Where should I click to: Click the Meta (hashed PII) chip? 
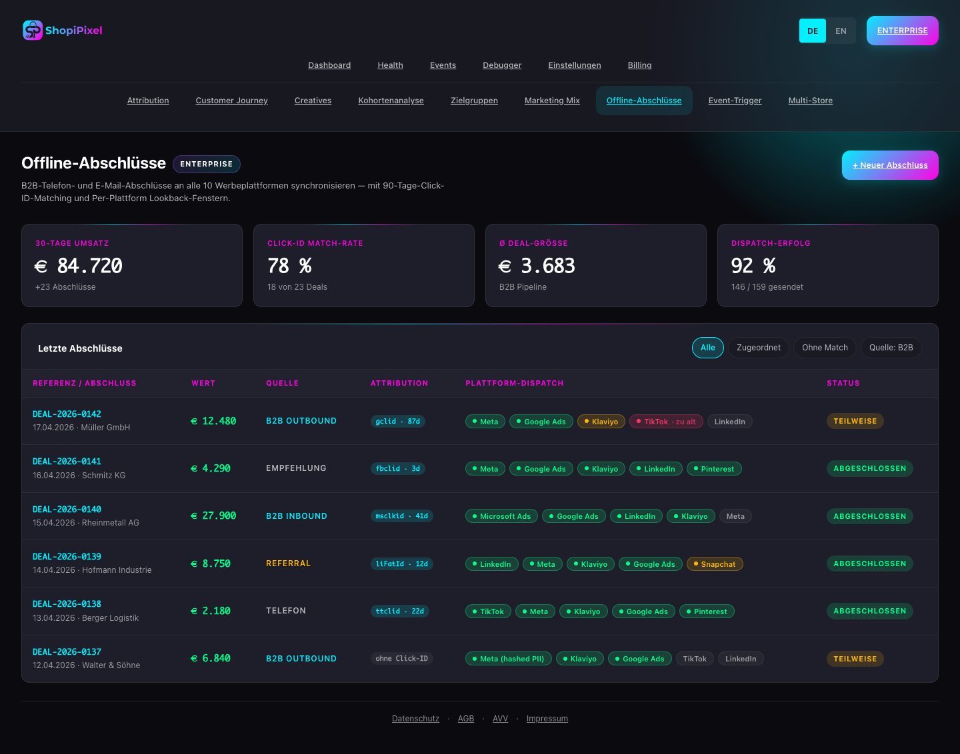coord(508,659)
